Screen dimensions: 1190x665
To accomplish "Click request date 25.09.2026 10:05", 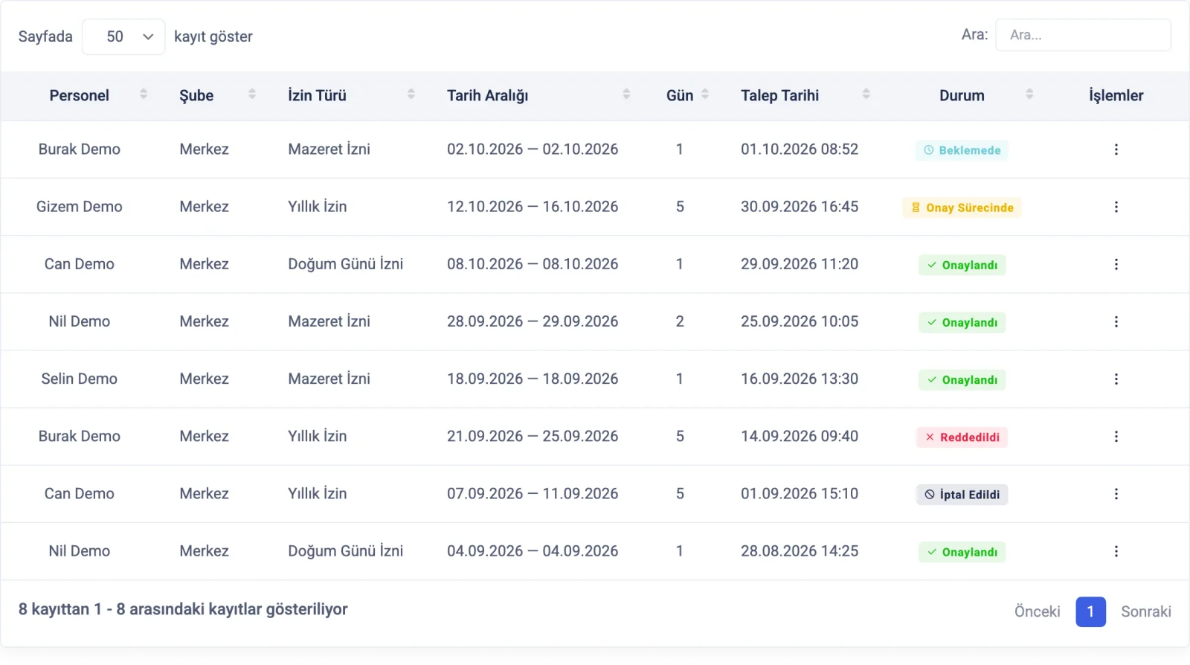I will (800, 321).
